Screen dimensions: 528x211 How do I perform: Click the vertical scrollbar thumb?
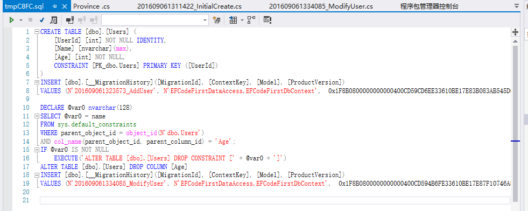click(515, 124)
